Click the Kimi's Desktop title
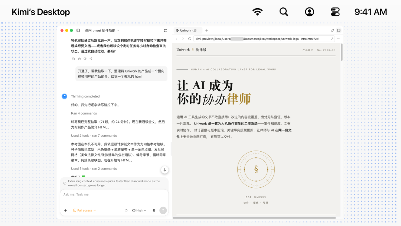The width and height of the screenshot is (401, 226). point(41,12)
